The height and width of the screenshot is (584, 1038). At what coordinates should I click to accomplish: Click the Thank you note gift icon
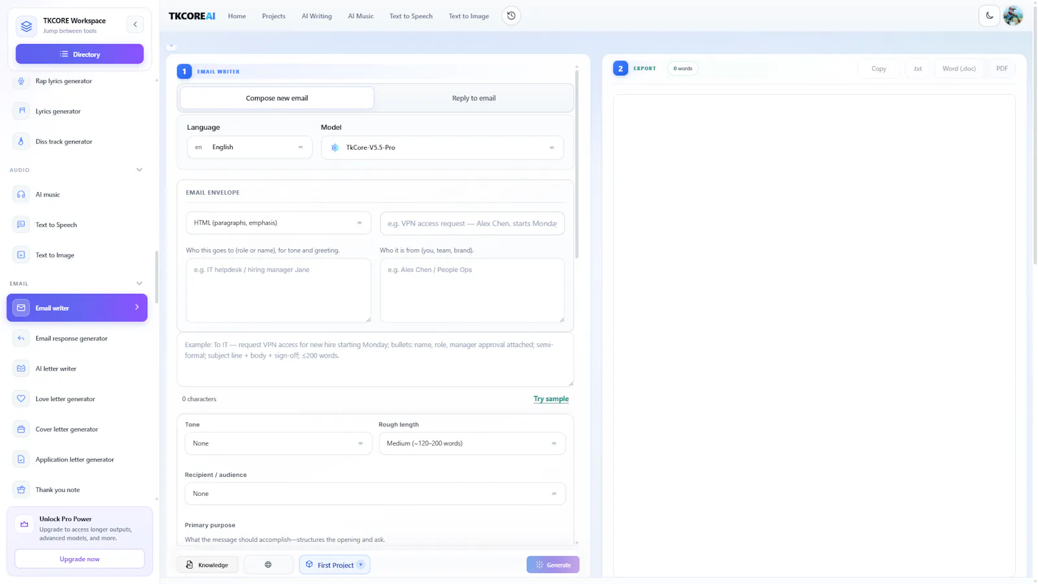[x=21, y=490]
